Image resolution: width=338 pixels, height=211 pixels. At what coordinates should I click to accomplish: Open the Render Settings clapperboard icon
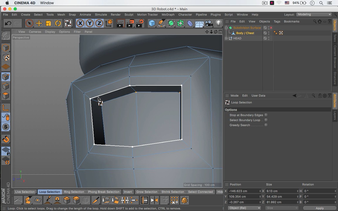coord(140,23)
